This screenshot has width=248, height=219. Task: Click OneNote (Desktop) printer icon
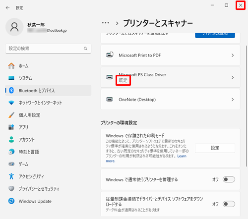coord(110,100)
